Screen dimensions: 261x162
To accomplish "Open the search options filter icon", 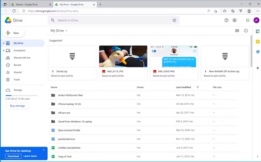I will (174, 20).
